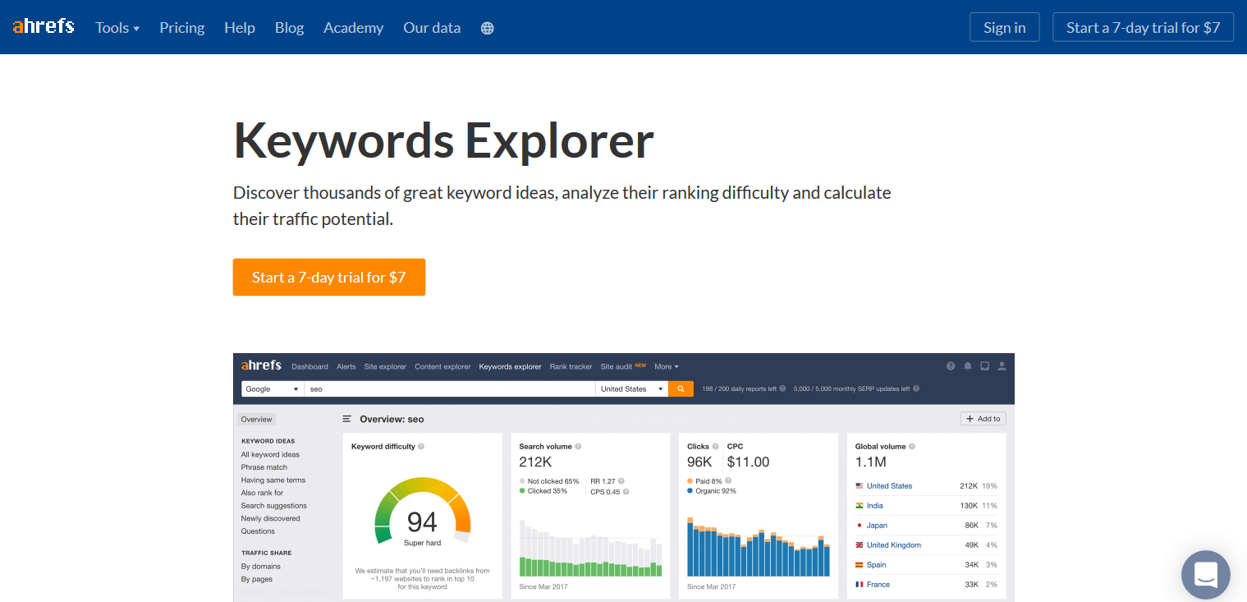
Task: Click the Add to button
Action: tap(983, 419)
